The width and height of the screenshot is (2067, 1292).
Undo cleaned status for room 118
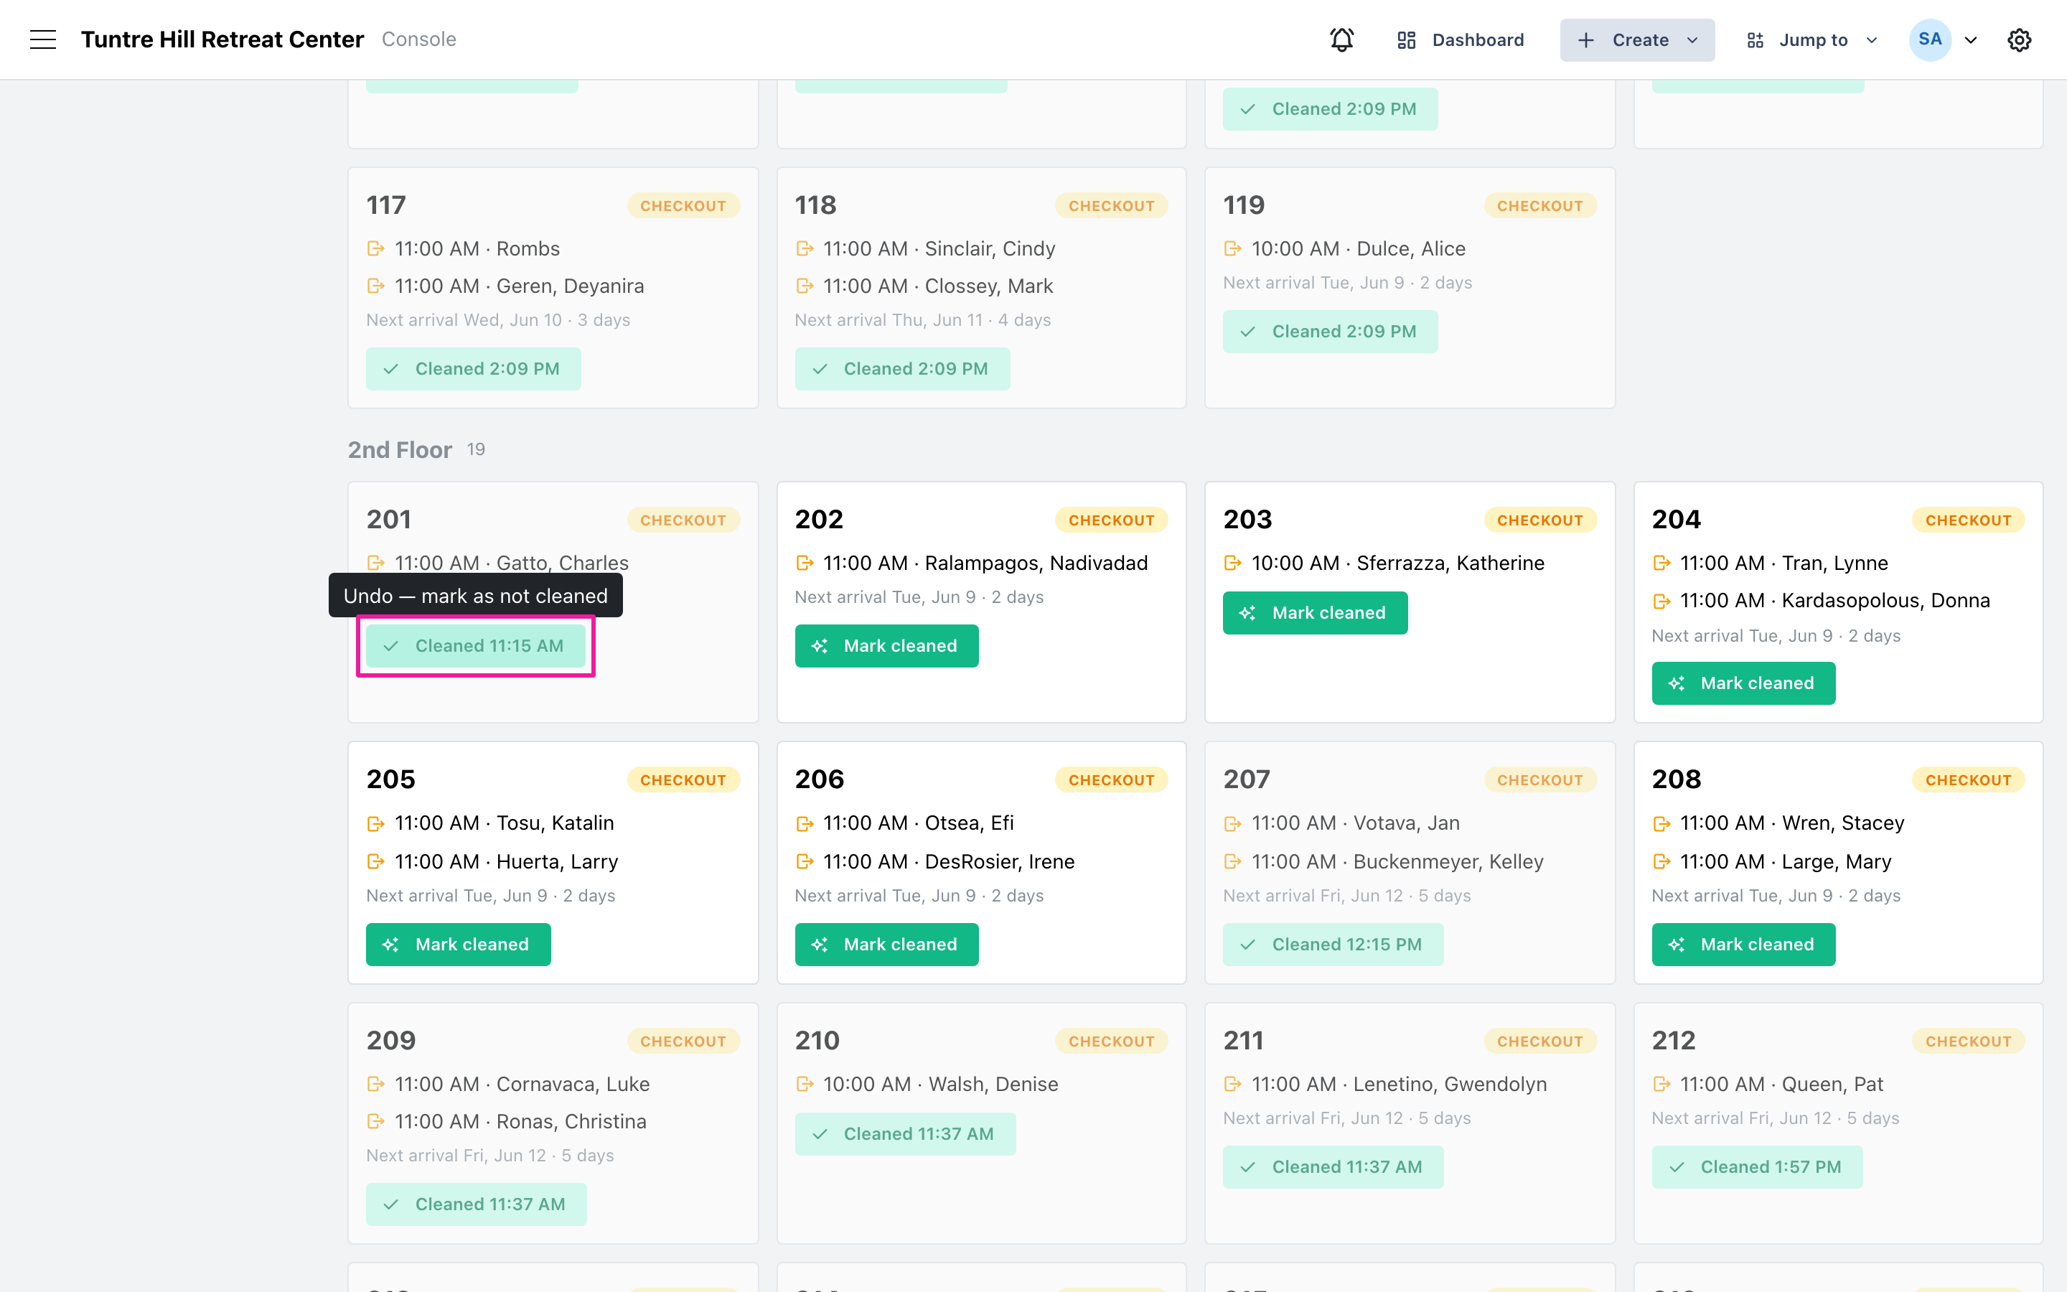902,369
